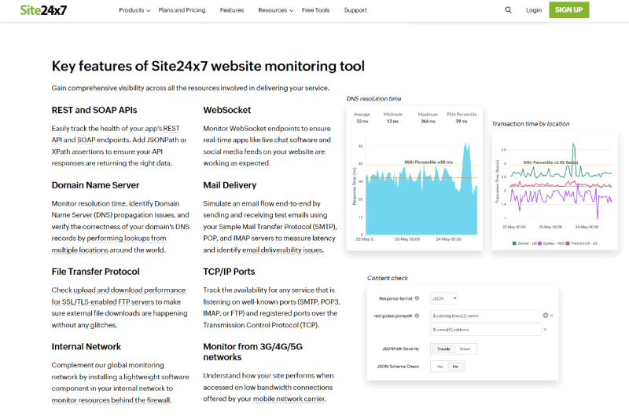Image resolution: width=629 pixels, height=416 pixels.
Task: Click the 'REST and SOAP APIs' heading
Action: pos(94,110)
